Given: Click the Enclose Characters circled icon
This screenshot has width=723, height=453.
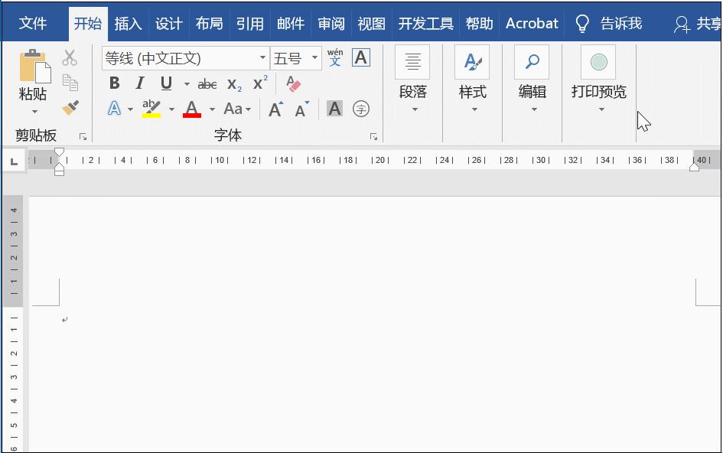Looking at the screenshot, I should tap(360, 109).
